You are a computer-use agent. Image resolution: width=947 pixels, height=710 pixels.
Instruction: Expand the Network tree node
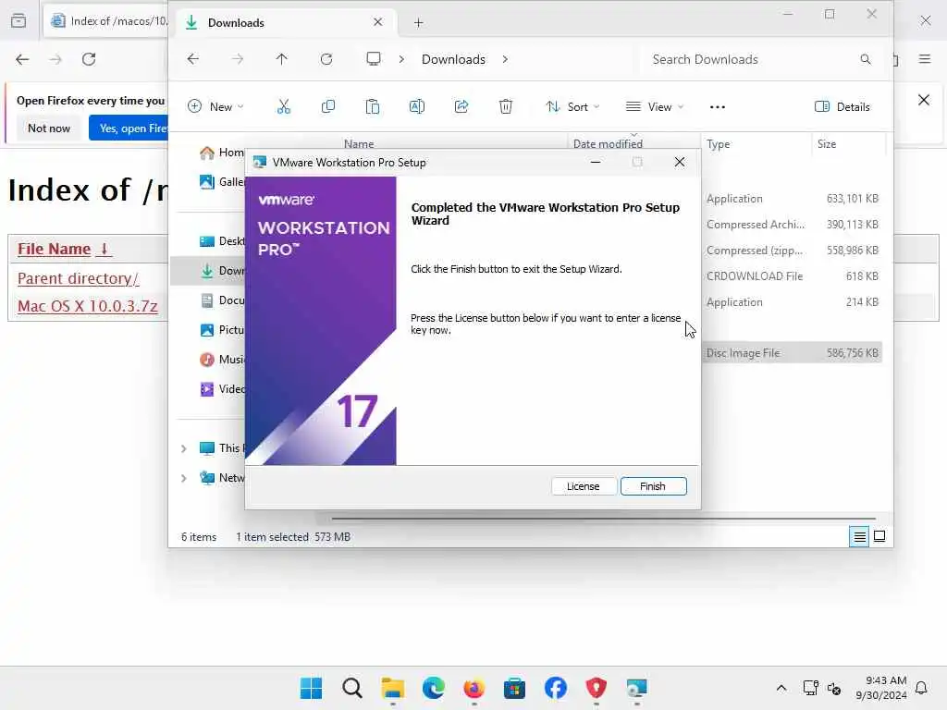(184, 478)
